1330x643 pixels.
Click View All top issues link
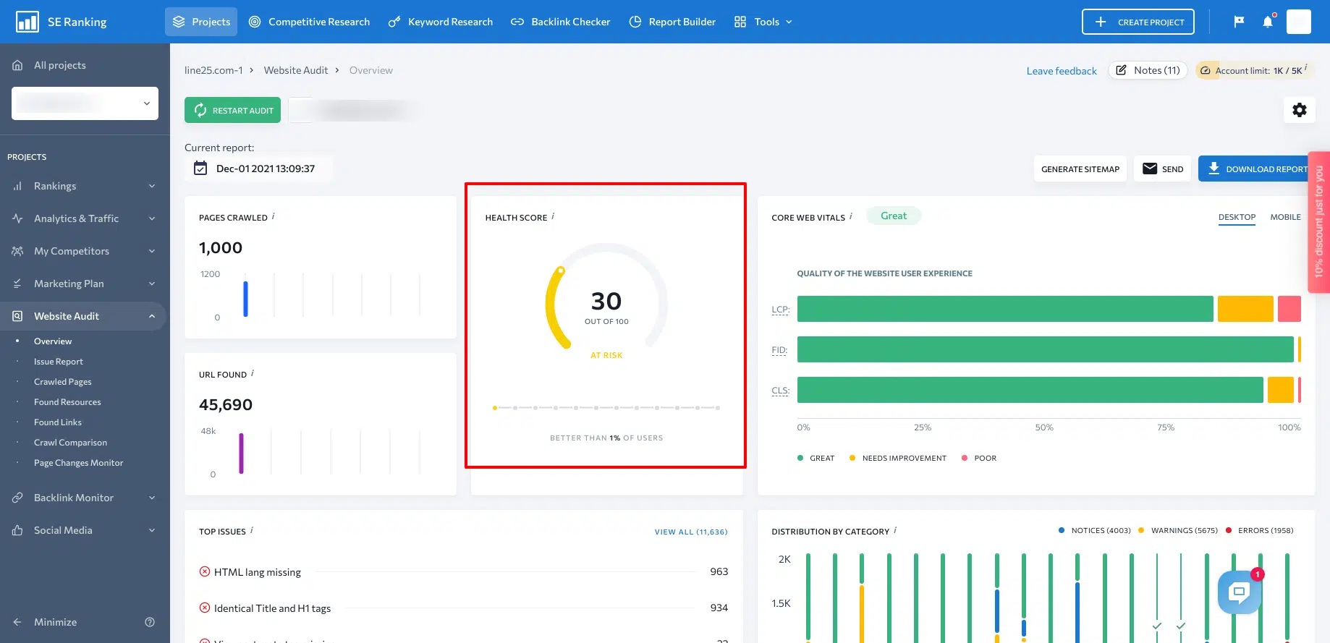pyautogui.click(x=690, y=532)
